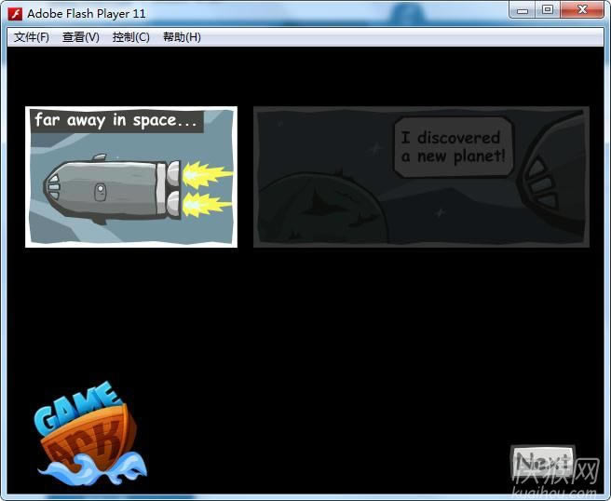
Task: Click the "far away in space..." caption
Action: pyautogui.click(x=116, y=121)
